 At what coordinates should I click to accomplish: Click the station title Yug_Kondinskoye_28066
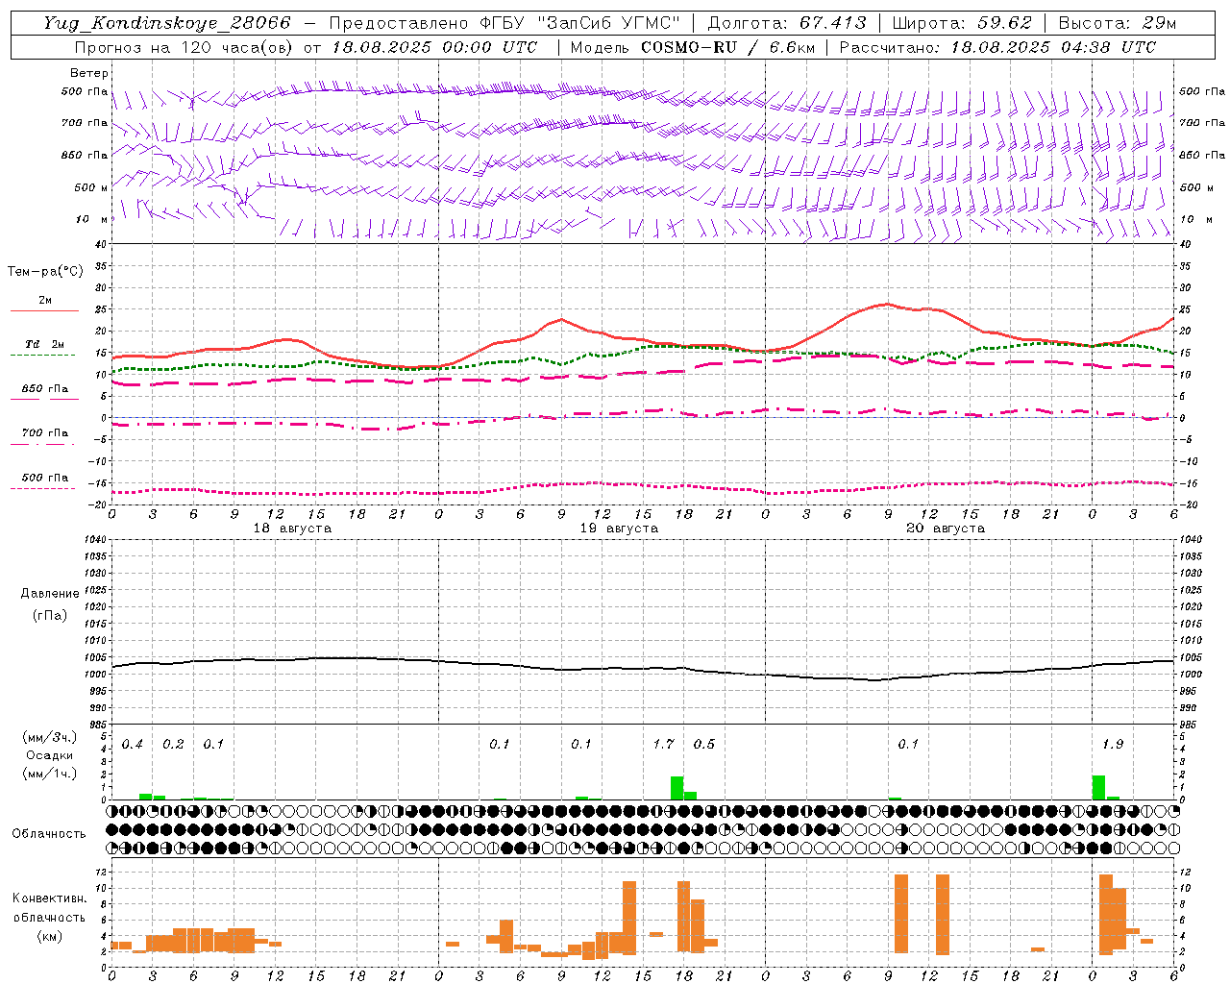167,23
